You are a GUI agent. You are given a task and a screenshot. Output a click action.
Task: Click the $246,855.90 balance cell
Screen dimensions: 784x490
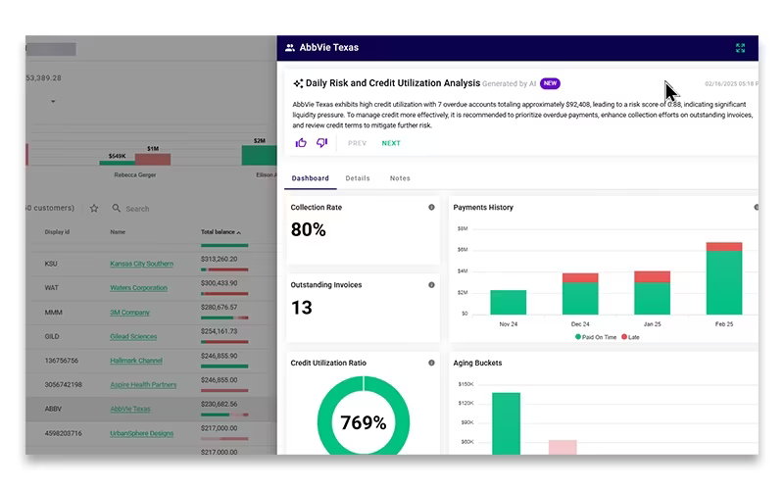click(x=219, y=356)
